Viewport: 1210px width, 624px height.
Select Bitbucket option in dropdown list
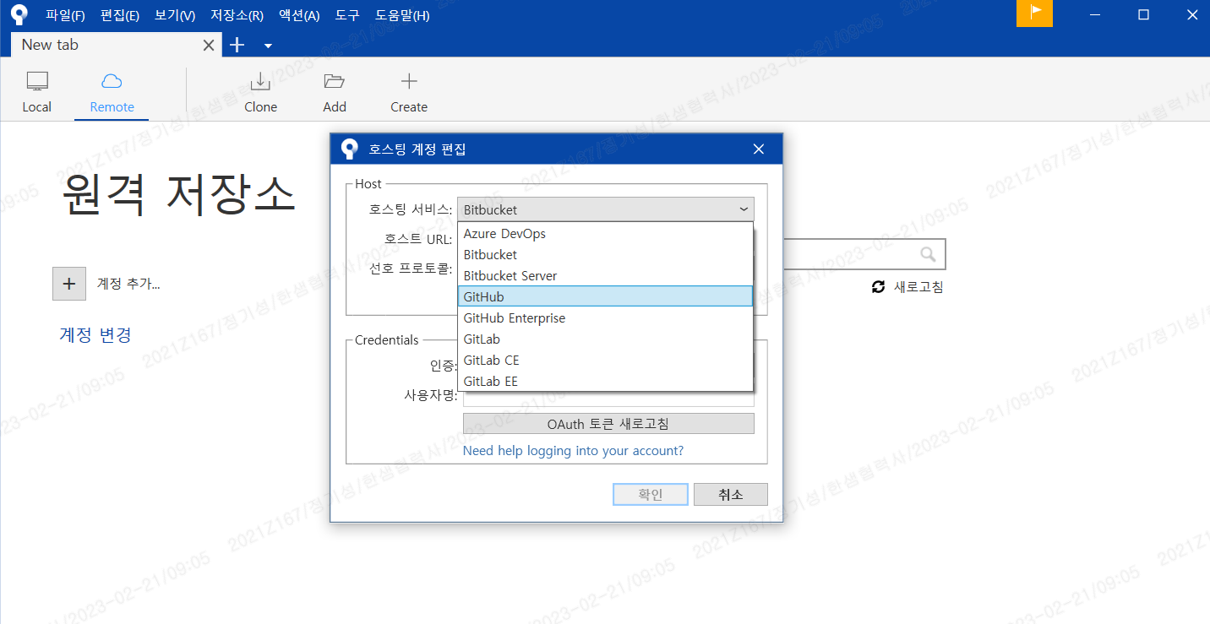click(605, 255)
